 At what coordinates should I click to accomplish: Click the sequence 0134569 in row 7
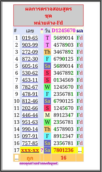(x=64, y=80)
